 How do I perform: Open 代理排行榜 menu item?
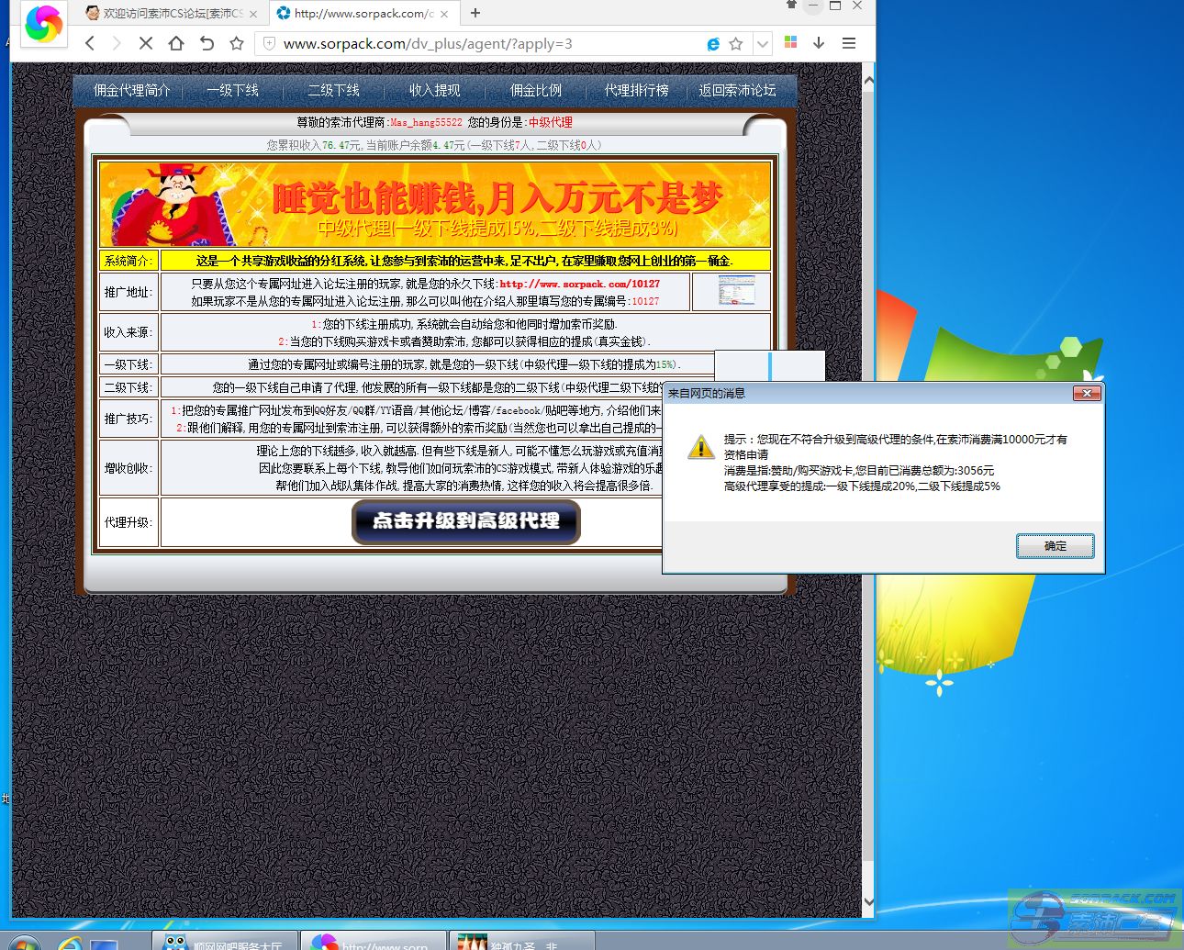coord(636,90)
